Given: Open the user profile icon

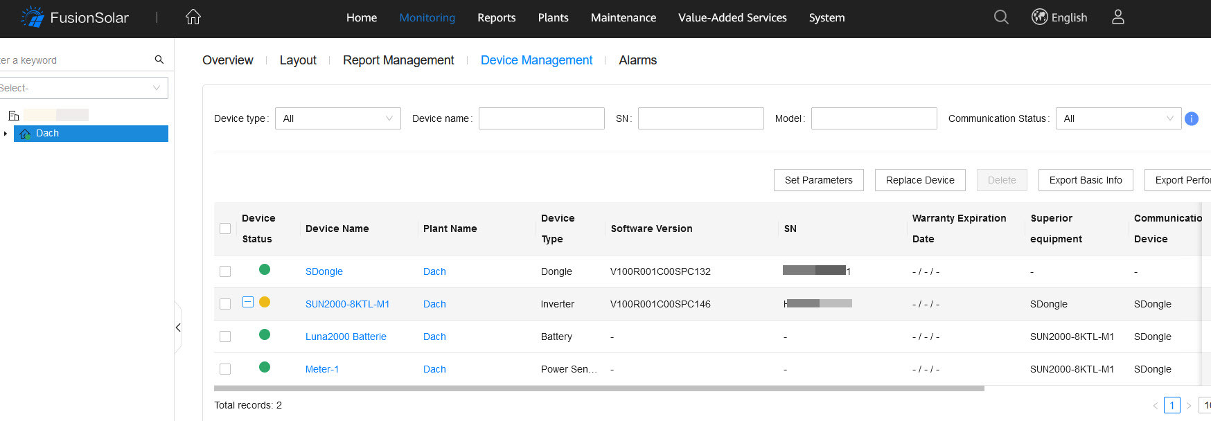Looking at the screenshot, I should 1118,17.
